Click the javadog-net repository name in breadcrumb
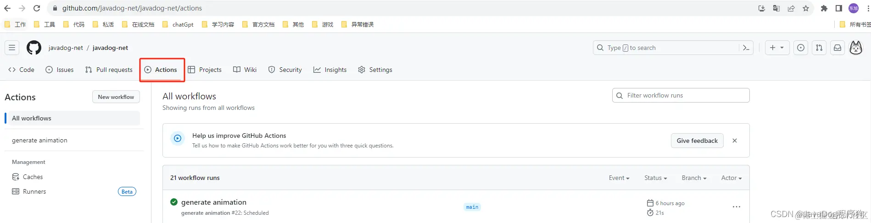The image size is (871, 223). coord(110,48)
